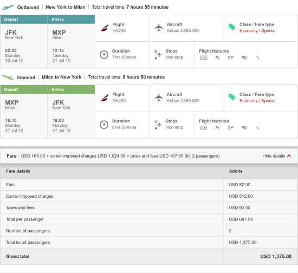Screen dimensions: 298x273
Task: Click the clock icon beside inbound Duration
Action: (x=104, y=125)
